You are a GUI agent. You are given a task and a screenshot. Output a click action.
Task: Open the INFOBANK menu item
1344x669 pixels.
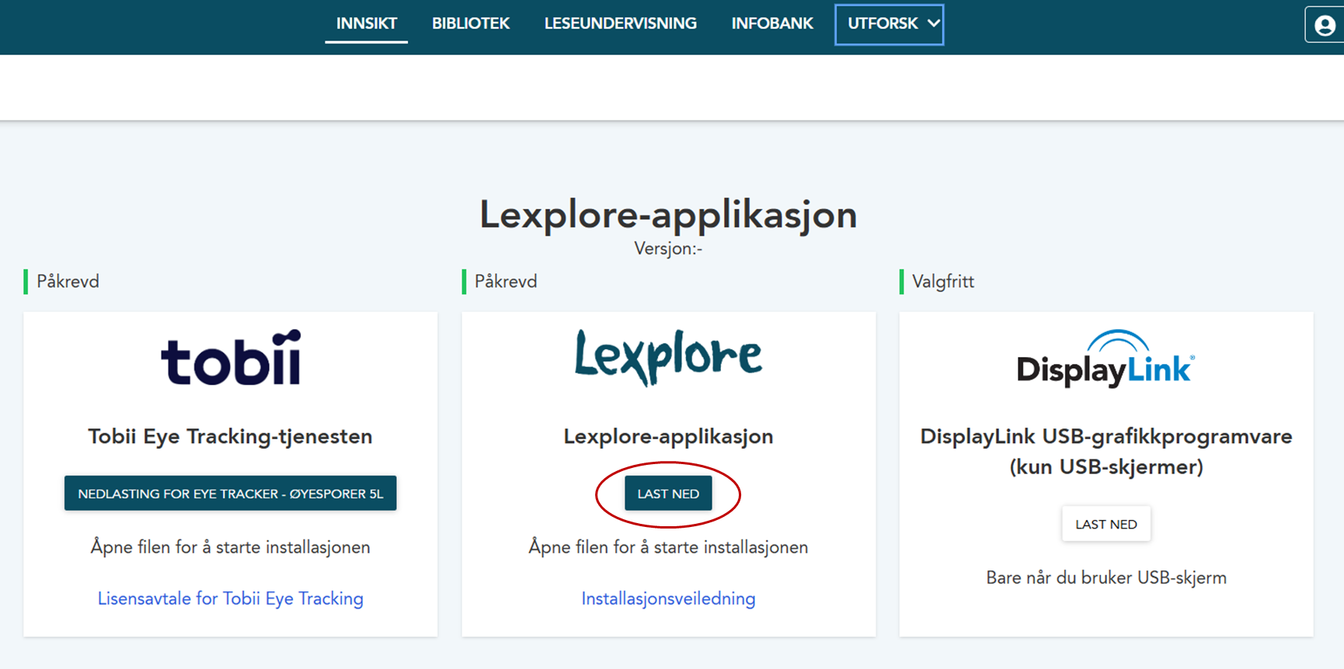[772, 24]
